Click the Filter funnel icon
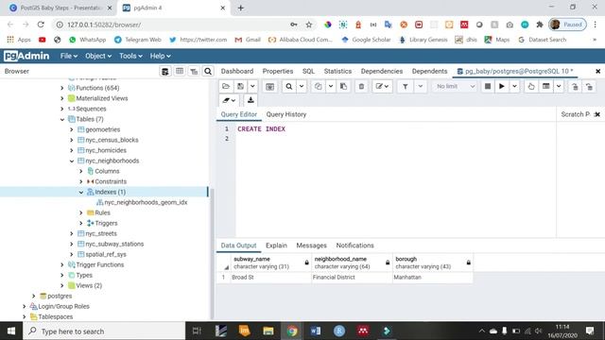605x340 pixels. (406, 86)
